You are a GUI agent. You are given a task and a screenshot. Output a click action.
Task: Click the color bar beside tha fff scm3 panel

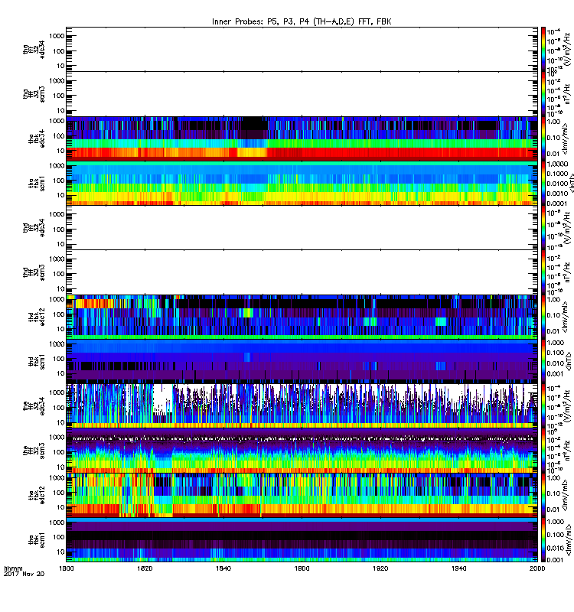click(x=543, y=93)
